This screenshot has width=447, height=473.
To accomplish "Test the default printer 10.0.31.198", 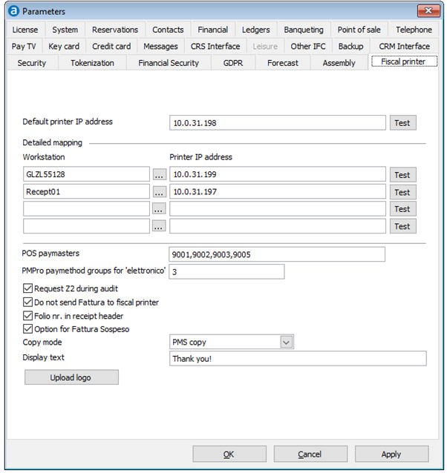I will coord(402,123).
